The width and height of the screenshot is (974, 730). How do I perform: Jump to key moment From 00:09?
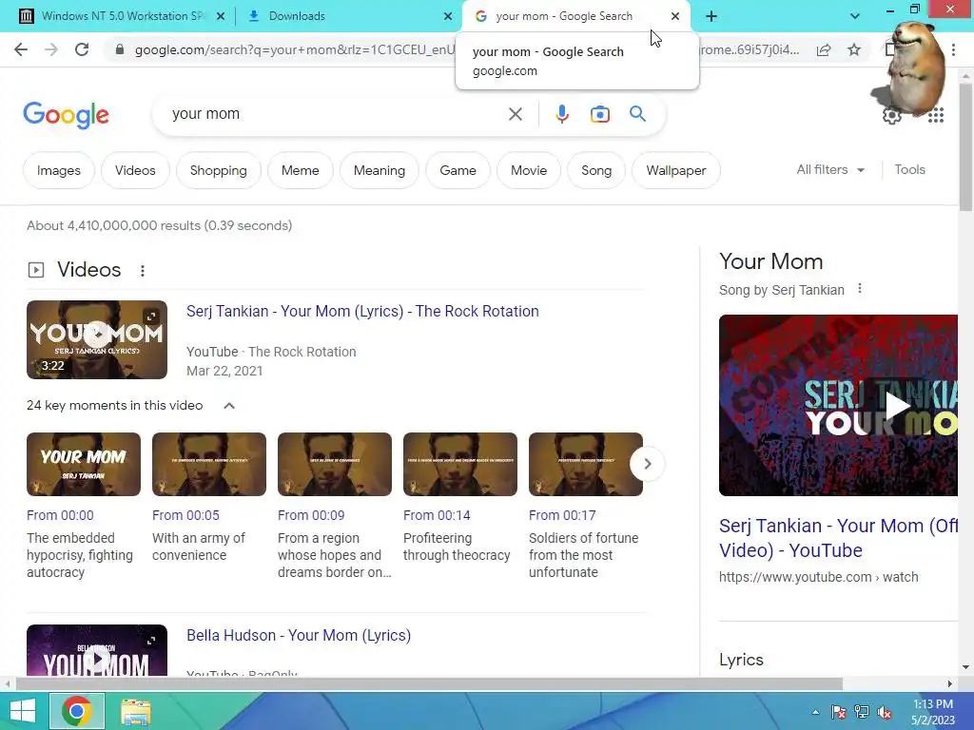(335, 464)
